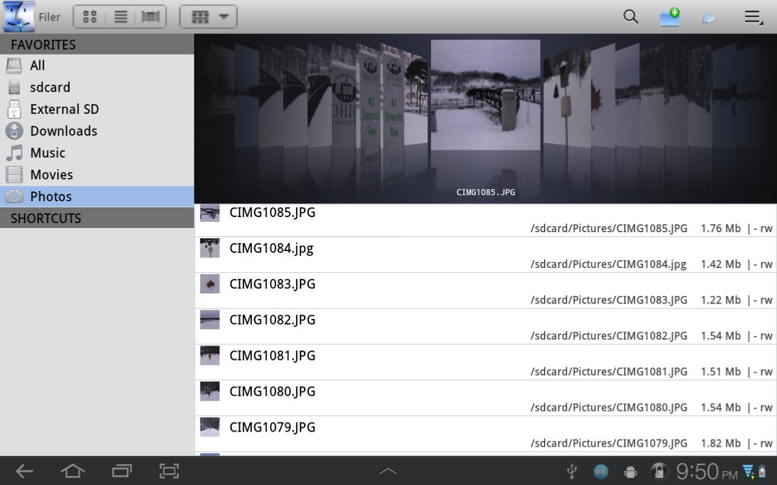Image resolution: width=777 pixels, height=485 pixels.
Task: Select the FAVORITES header
Action: click(42, 44)
